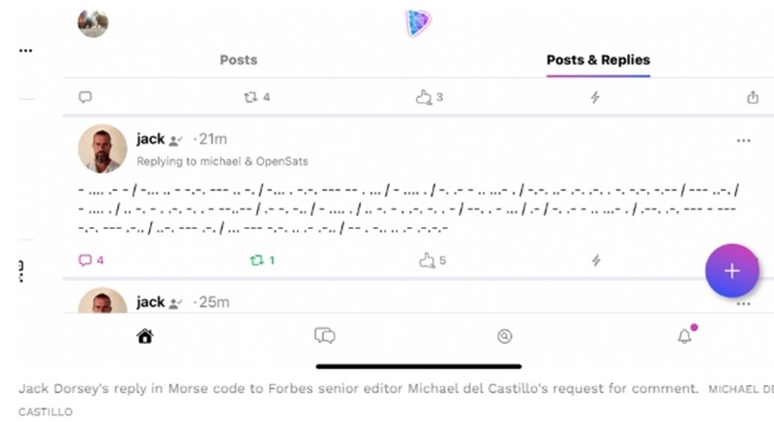Image resolution: width=774 pixels, height=422 pixels.
Task: Open the messages chat icon
Action: pyautogui.click(x=324, y=336)
